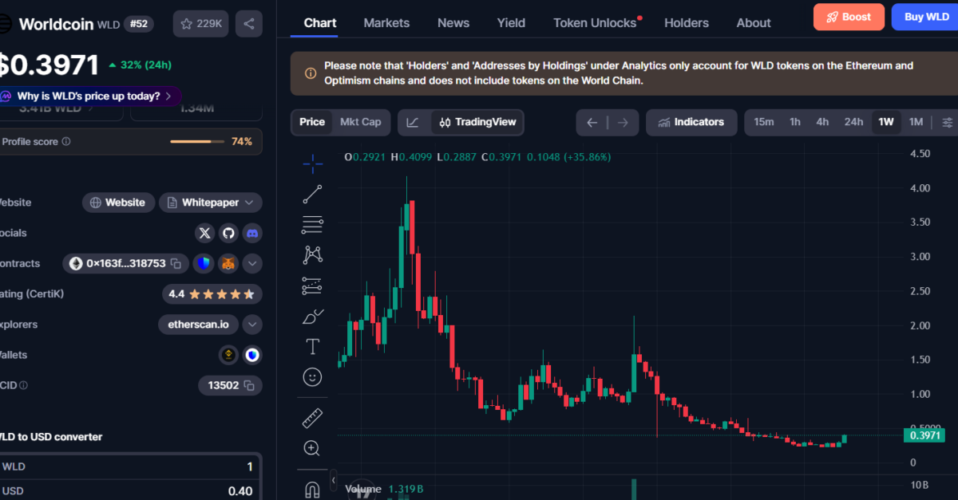The width and height of the screenshot is (958, 500).
Task: Click the zoom in magnifier tool
Action: 312,448
